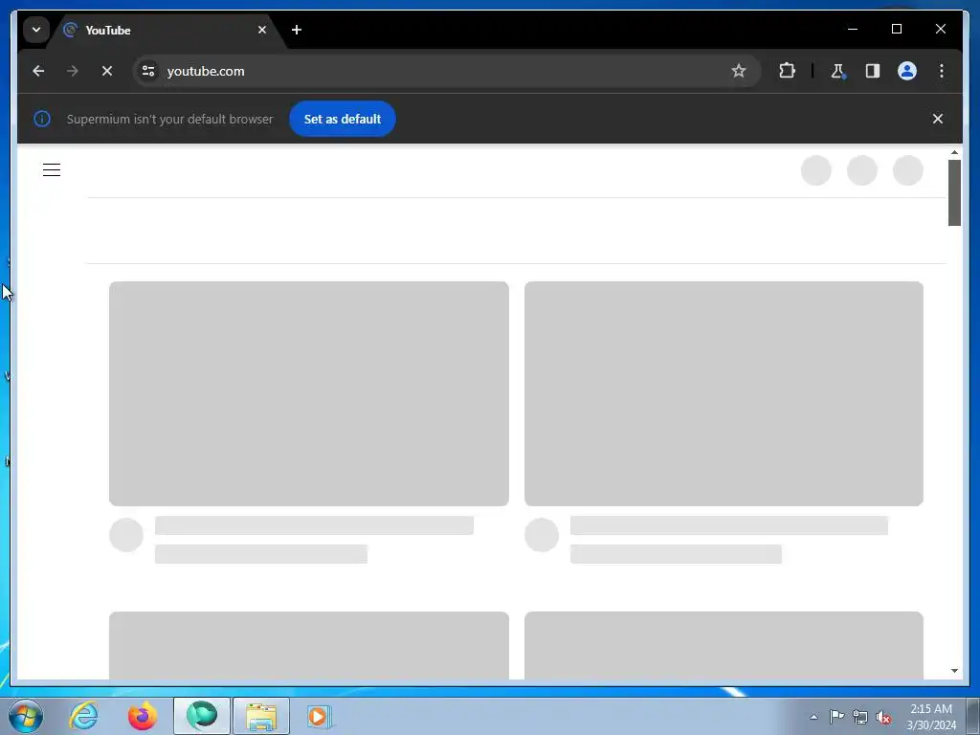Select the YouTube browser tab

pos(167,30)
